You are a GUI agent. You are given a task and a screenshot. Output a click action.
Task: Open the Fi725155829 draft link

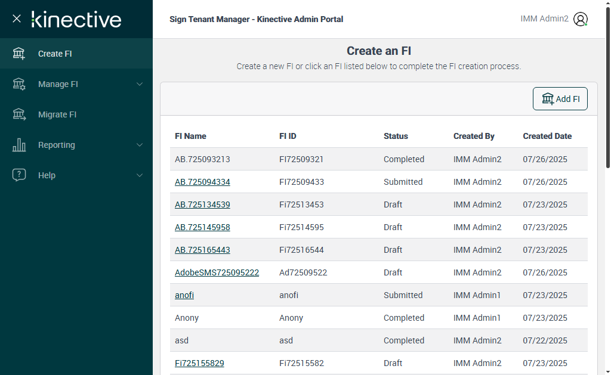[199, 363]
